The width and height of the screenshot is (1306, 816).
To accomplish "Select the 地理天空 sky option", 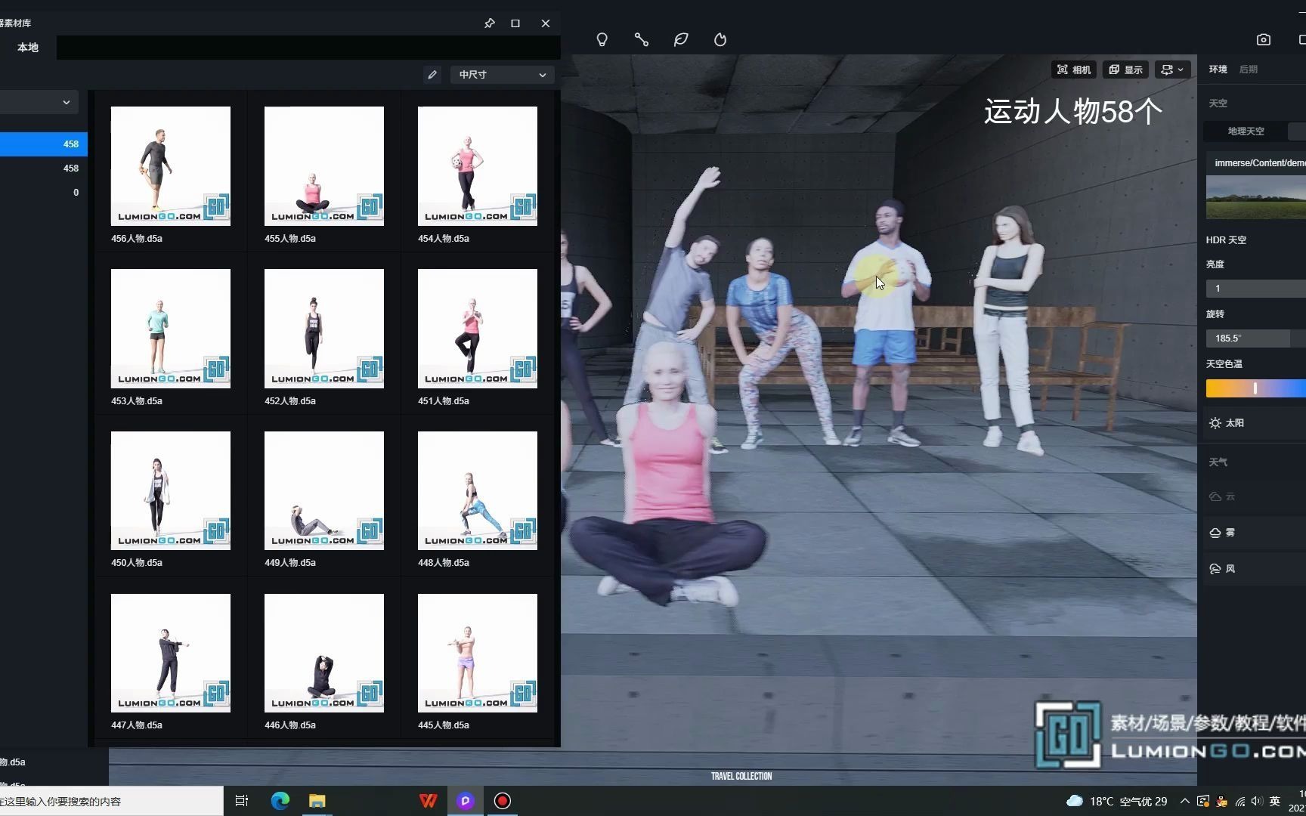I will pyautogui.click(x=1246, y=131).
